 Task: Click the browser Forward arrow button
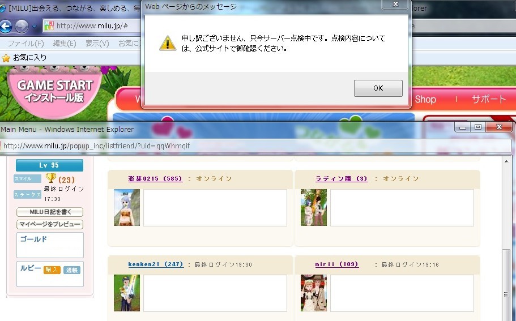[x=22, y=26]
